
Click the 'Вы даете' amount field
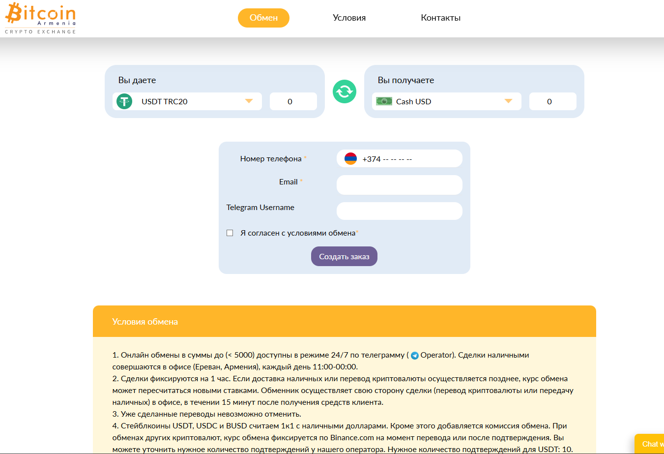tap(293, 101)
